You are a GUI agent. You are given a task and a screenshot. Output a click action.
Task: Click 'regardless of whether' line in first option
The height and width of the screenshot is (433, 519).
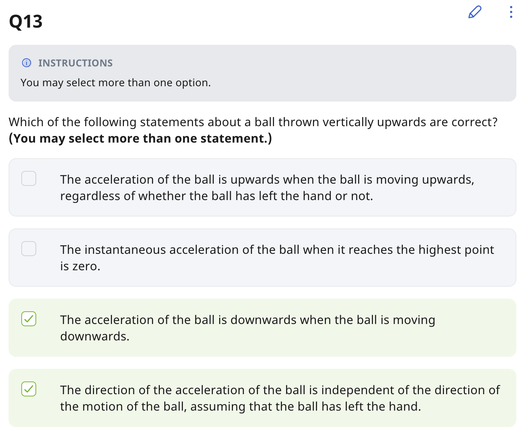[x=217, y=196]
